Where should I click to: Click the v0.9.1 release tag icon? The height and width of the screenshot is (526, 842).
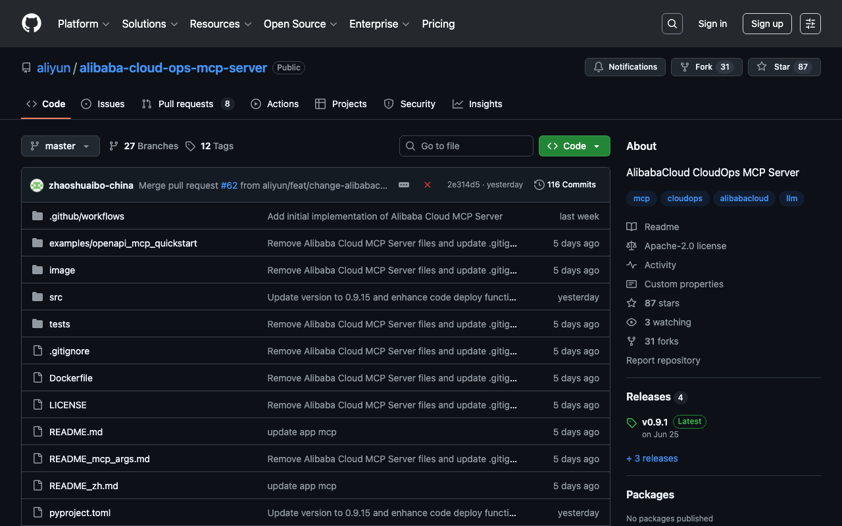pos(631,423)
